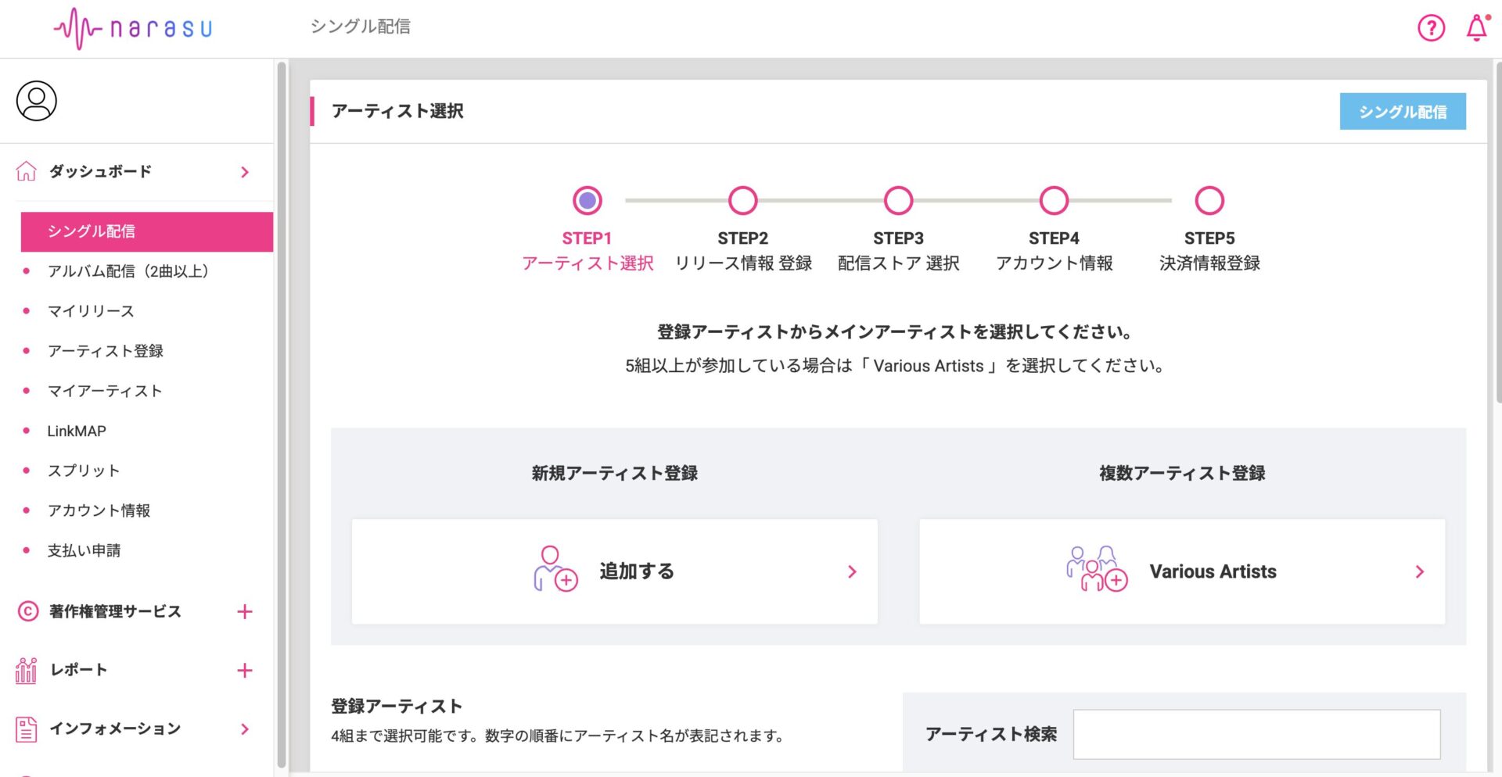The height and width of the screenshot is (777, 1502).
Task: Focus the アーティスト検索 input field
Action: 1256,734
